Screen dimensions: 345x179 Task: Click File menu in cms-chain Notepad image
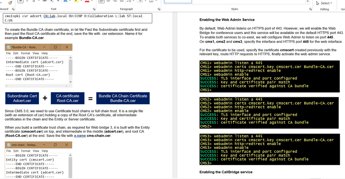click(x=8, y=151)
